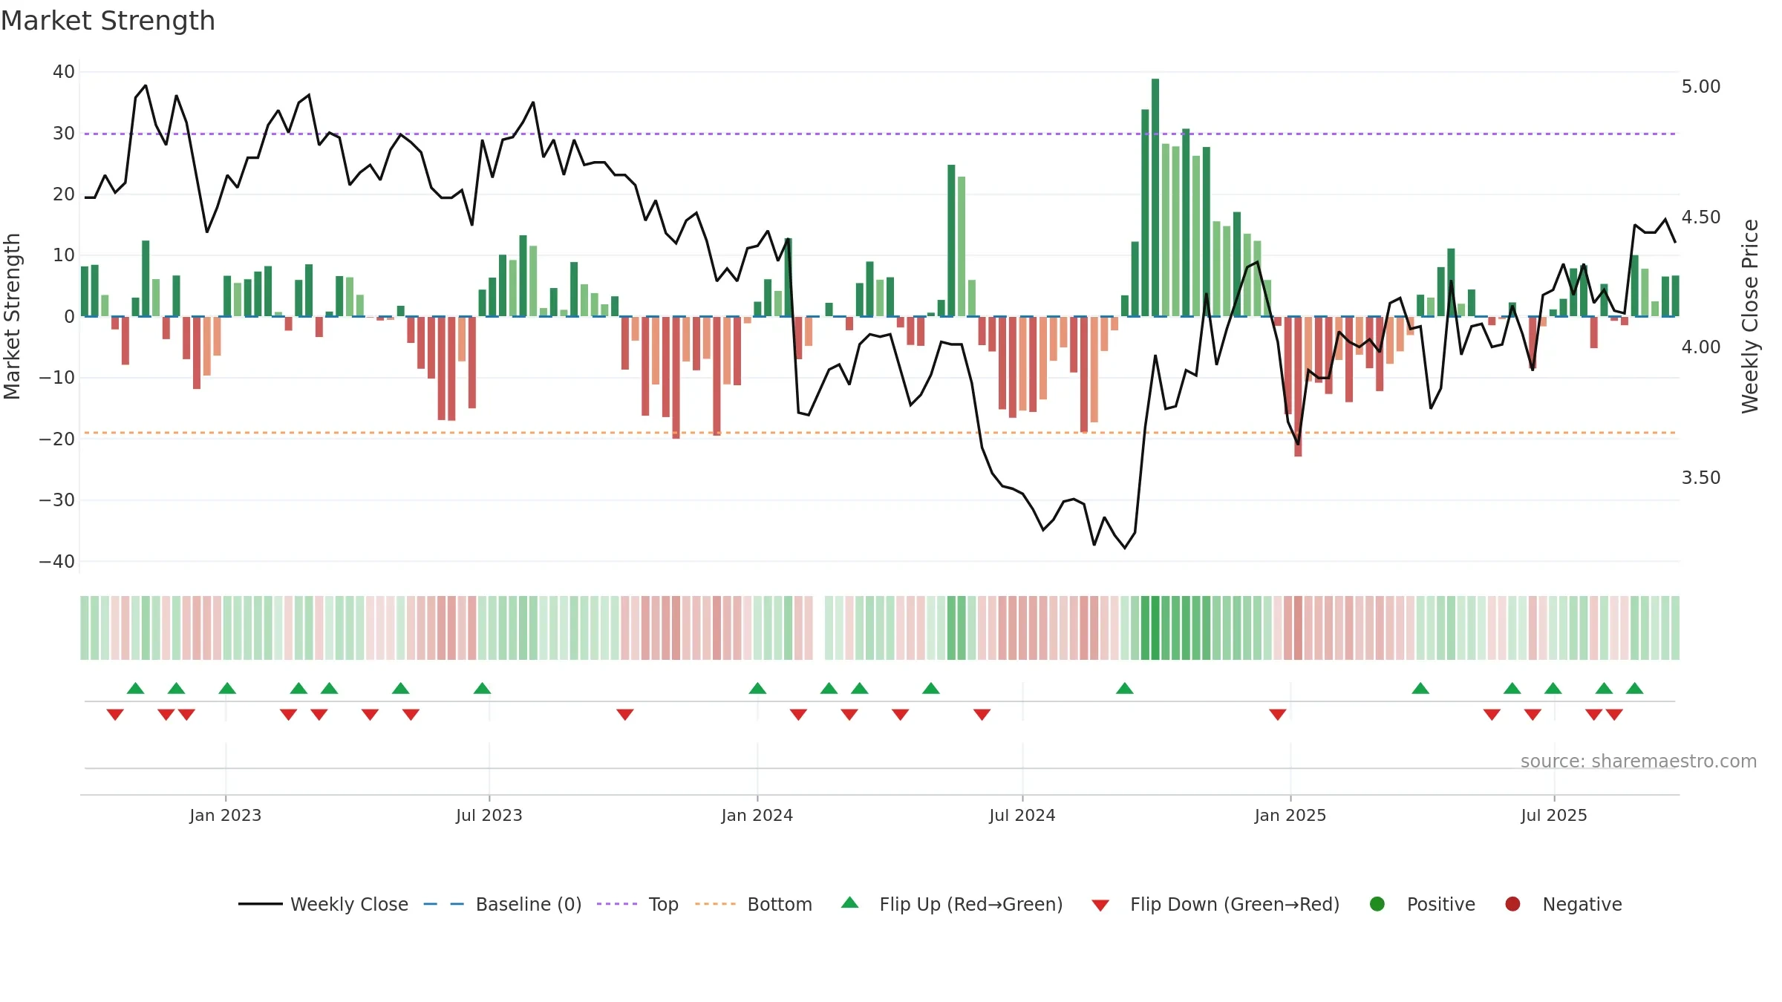Click the flip up triangle between Jul 2024 and Jan 2025
Viewport: 1782px width, 1002px height.
point(1125,688)
